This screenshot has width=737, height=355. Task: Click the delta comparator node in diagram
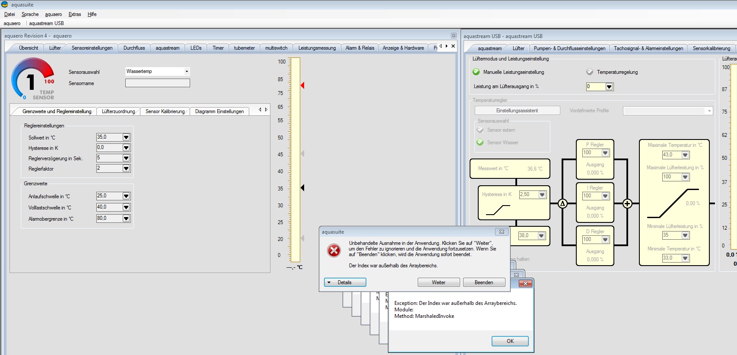pos(562,203)
